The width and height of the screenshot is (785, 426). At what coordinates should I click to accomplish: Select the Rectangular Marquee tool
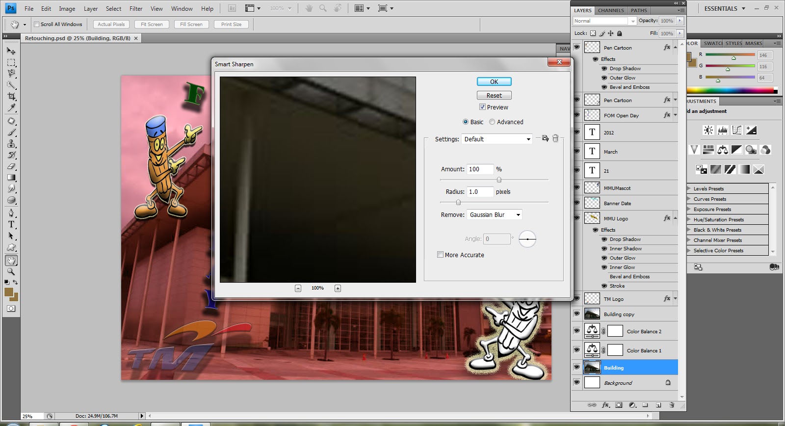[11, 62]
